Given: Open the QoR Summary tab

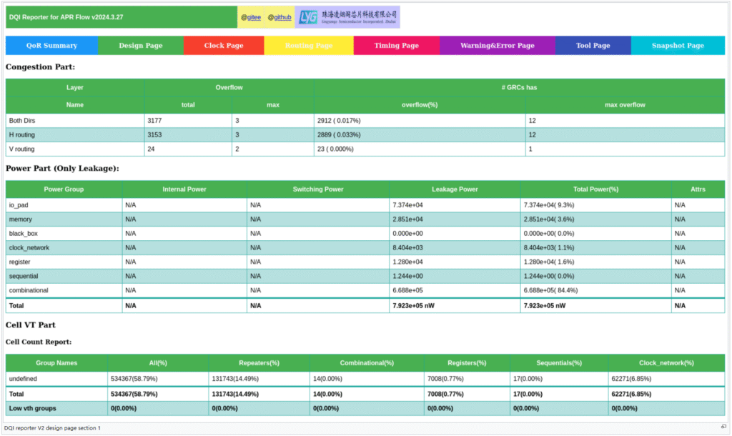Looking at the screenshot, I should (51, 46).
